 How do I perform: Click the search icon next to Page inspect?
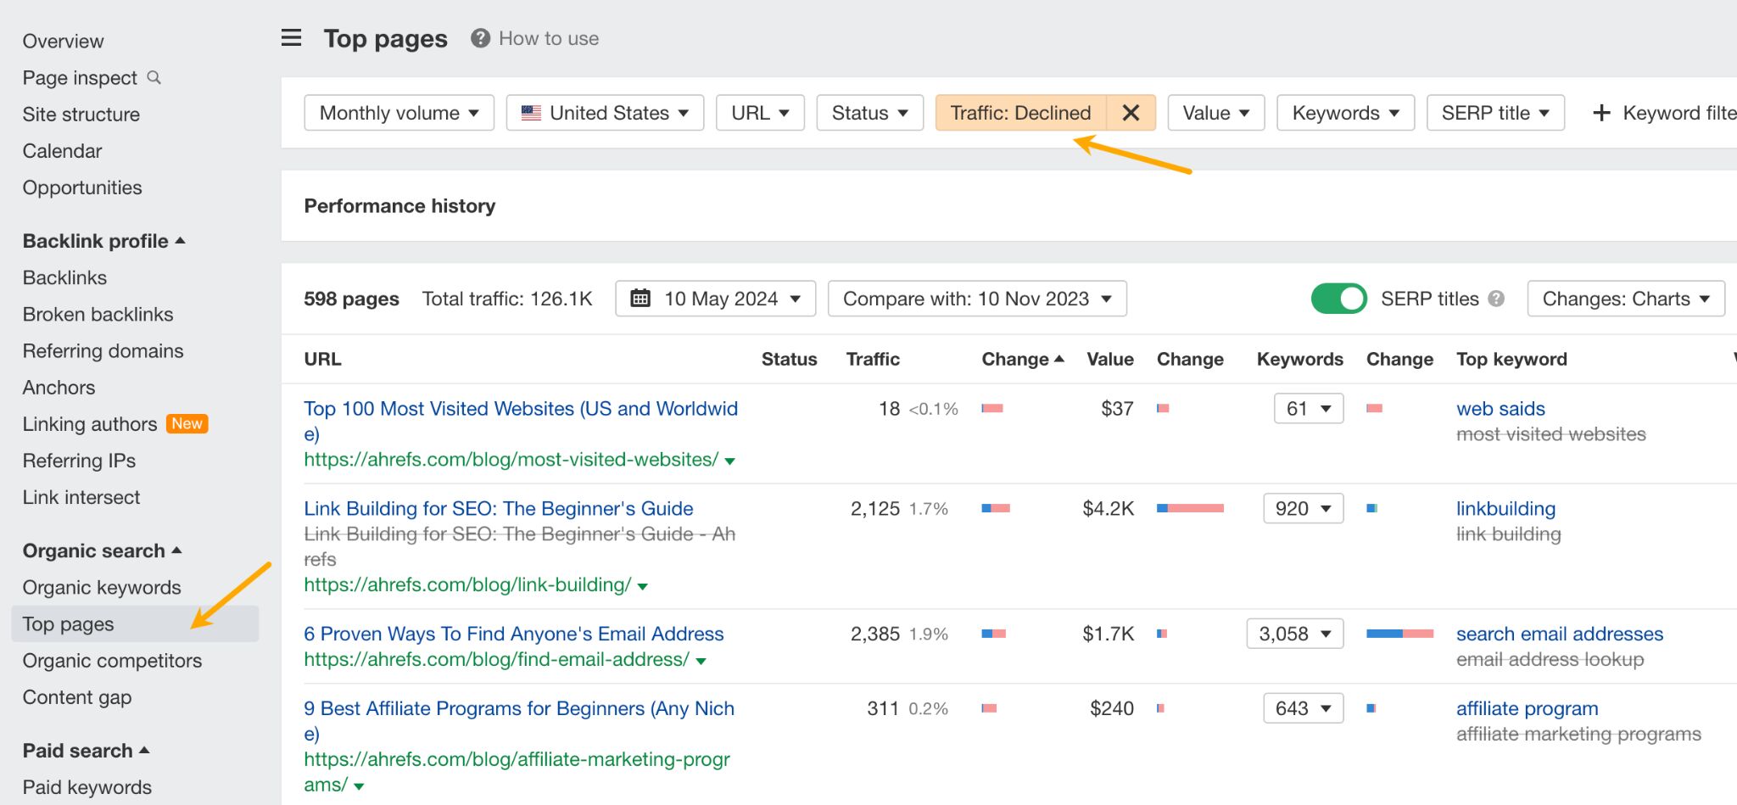[x=154, y=77]
